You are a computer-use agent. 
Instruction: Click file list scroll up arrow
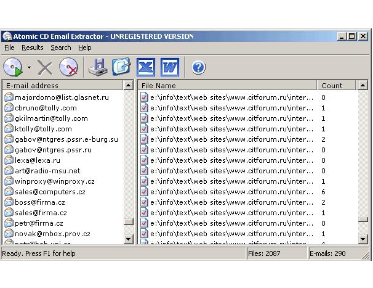coord(363,85)
